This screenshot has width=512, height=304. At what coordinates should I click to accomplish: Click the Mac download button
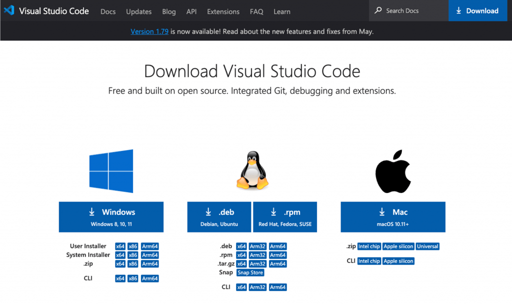(x=393, y=217)
